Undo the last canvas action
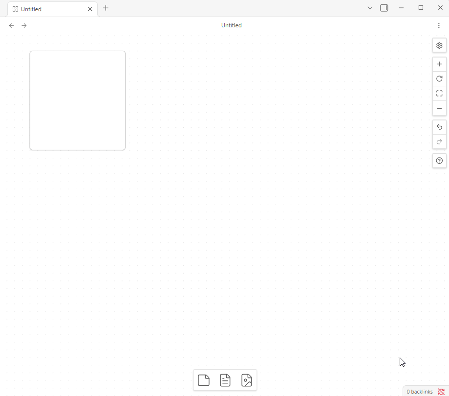 tap(439, 127)
